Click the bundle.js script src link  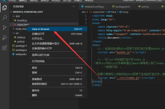click(123, 52)
